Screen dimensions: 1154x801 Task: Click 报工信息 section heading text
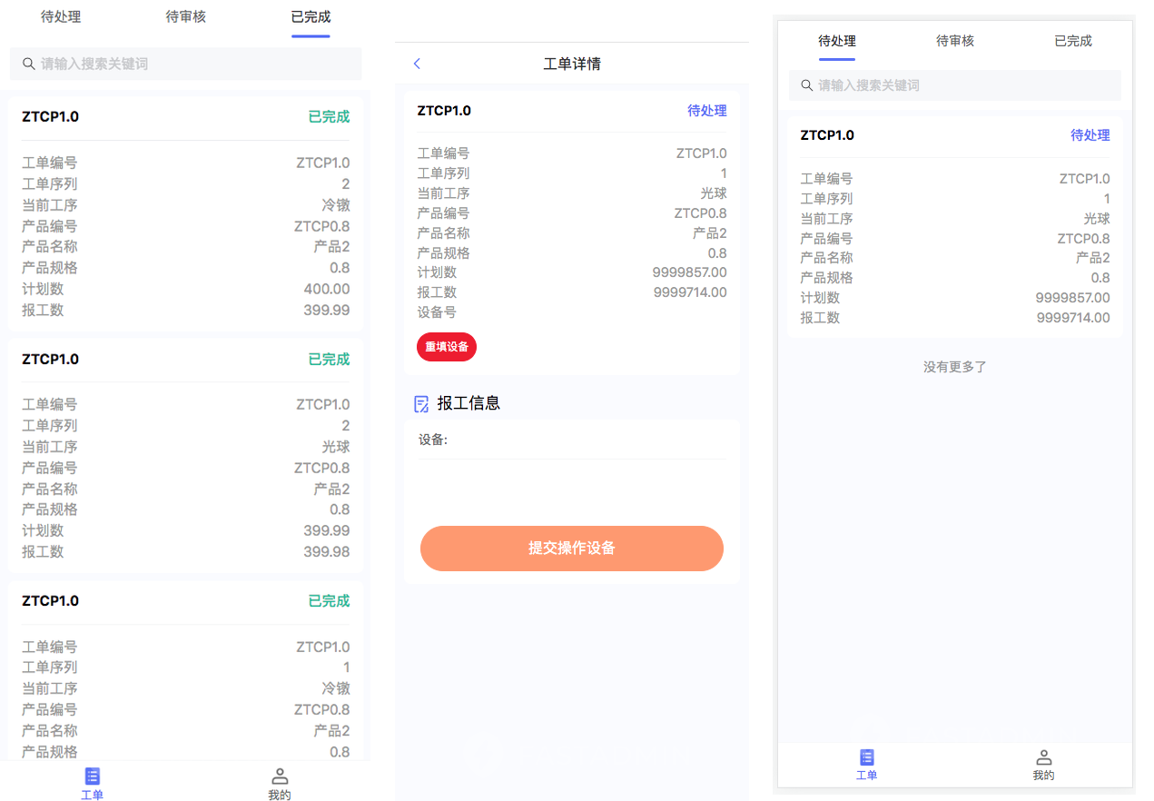469,403
